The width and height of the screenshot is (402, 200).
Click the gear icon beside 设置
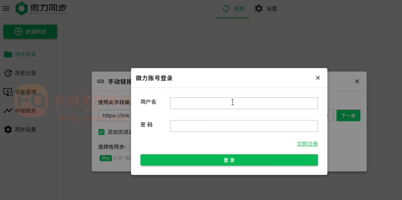click(258, 9)
